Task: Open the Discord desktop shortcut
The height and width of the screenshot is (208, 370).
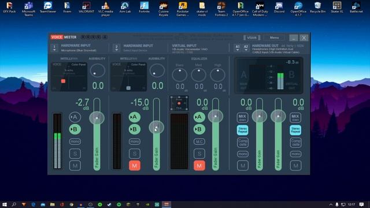Action: (x=279, y=8)
